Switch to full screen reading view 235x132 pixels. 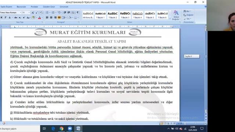(x=165, y=123)
